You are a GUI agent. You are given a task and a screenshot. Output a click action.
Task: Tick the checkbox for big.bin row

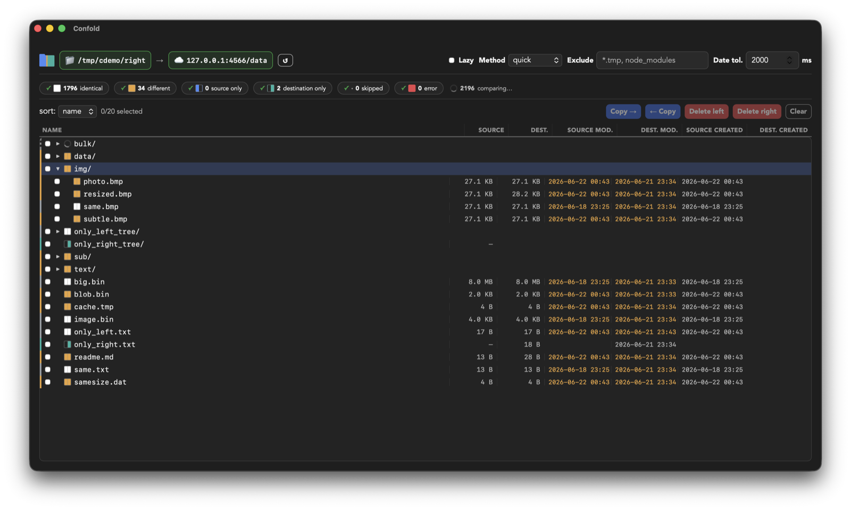(48, 282)
